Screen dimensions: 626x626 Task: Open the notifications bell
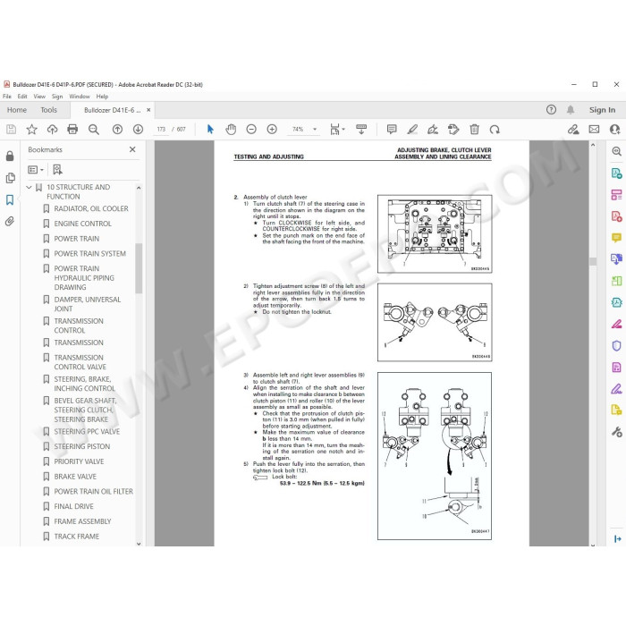pyautogui.click(x=571, y=110)
